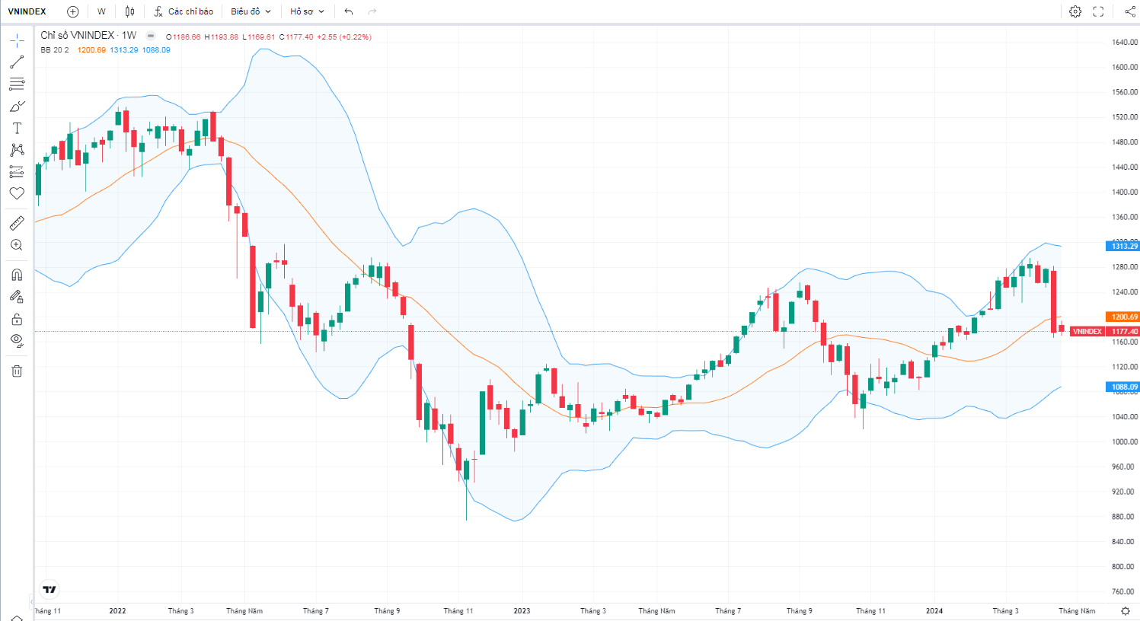This screenshot has height=621, width=1140.
Task: Click the L1169.61 low value in legend
Action: pyautogui.click(x=259, y=37)
